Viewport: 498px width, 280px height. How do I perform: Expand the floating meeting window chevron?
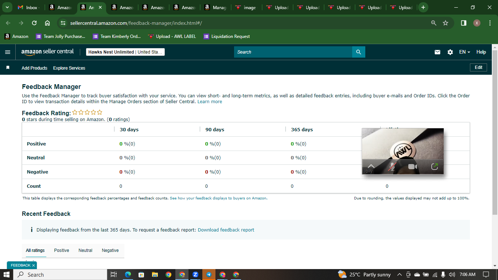pyautogui.click(x=371, y=166)
